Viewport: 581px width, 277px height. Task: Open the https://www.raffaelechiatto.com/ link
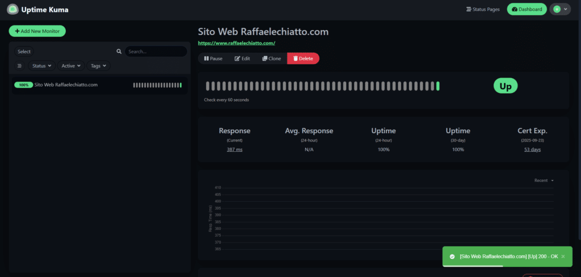[x=237, y=43]
